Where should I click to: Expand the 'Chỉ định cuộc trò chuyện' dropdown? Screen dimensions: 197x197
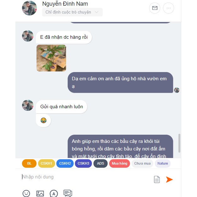(72, 12)
